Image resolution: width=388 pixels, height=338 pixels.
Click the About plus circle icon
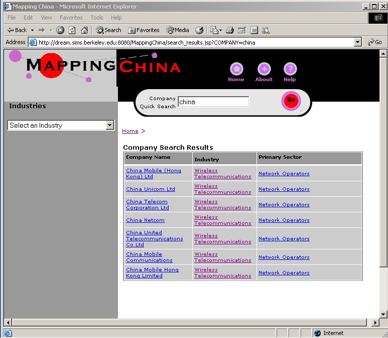point(264,69)
